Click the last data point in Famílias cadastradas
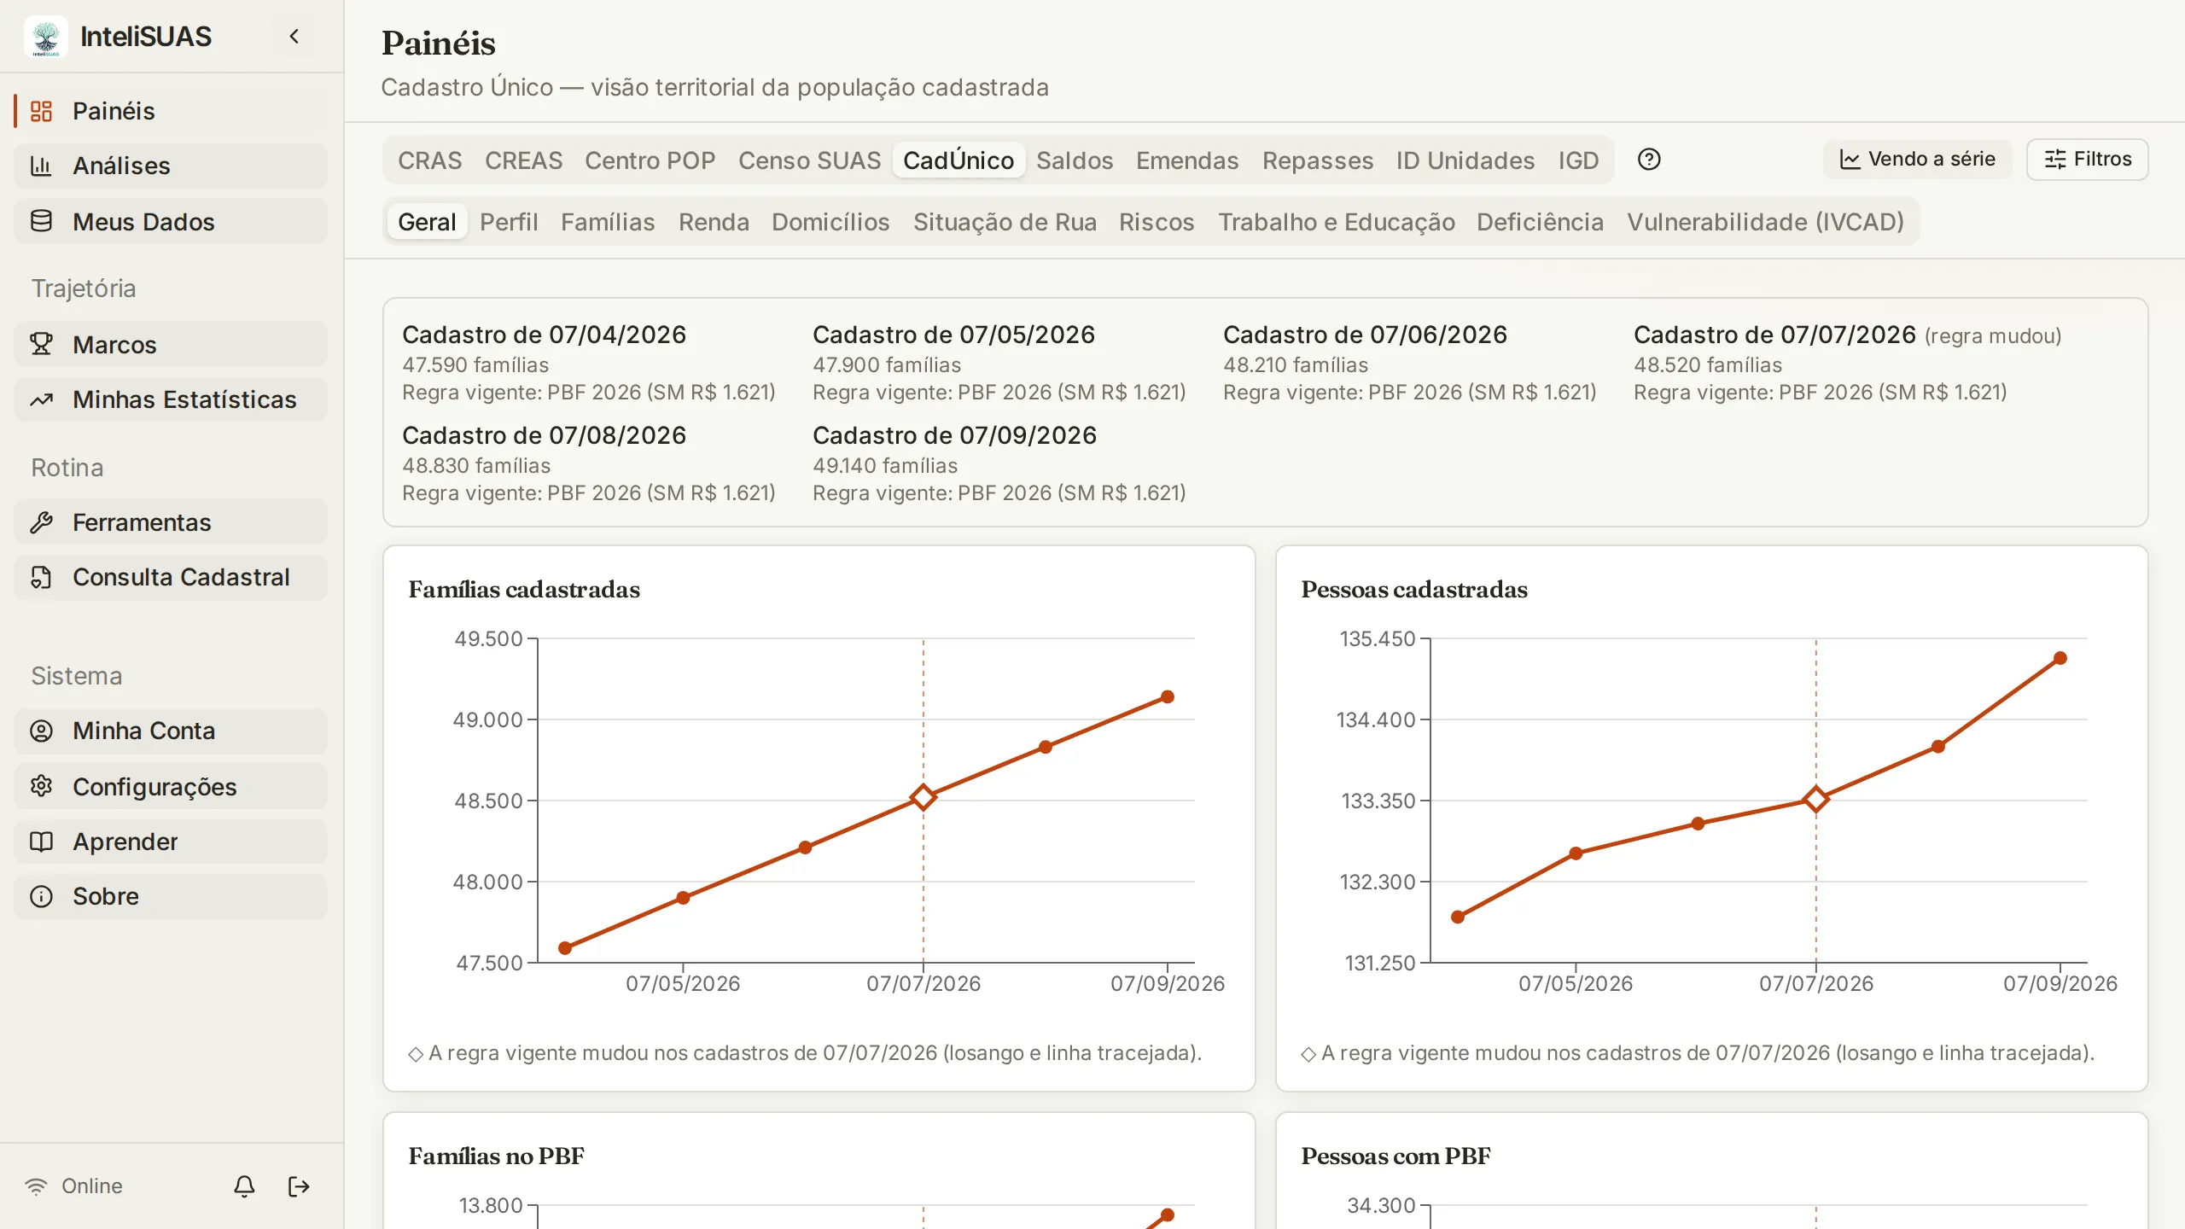Viewport: 2185px width, 1229px height. click(1168, 696)
